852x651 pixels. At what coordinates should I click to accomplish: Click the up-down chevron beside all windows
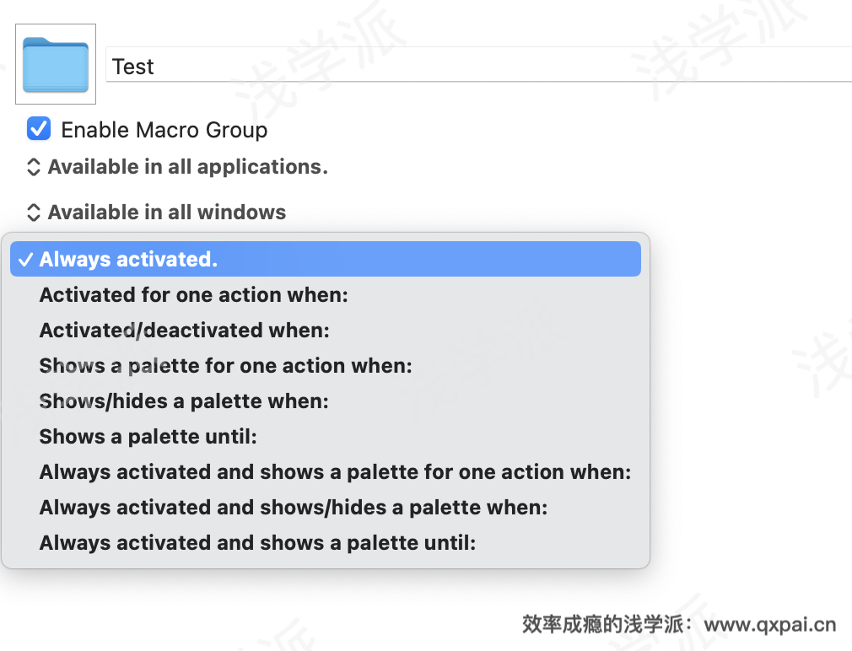pyautogui.click(x=34, y=213)
